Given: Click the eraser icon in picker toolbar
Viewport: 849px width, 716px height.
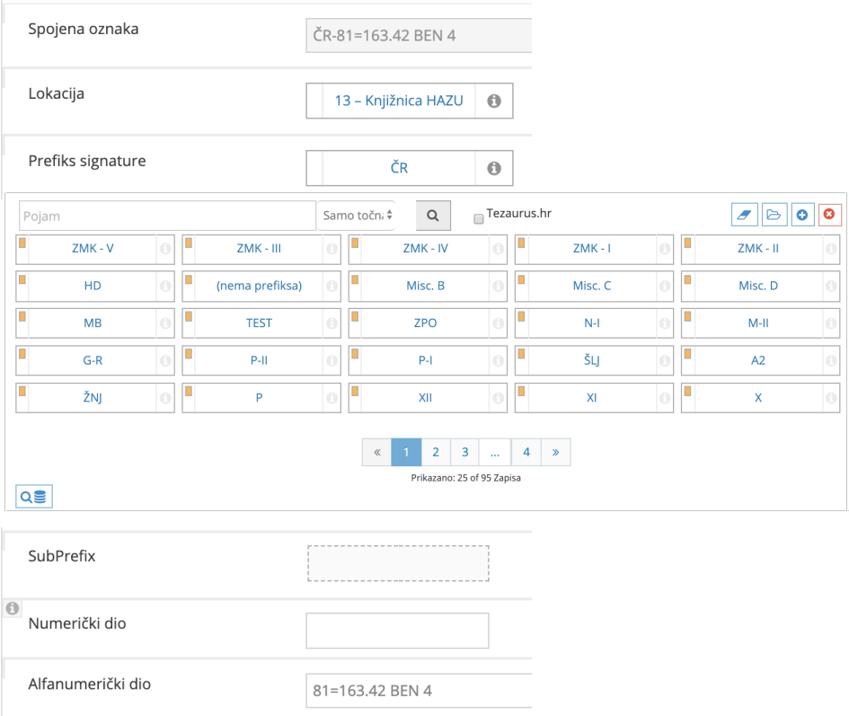Looking at the screenshot, I should coord(745,215).
